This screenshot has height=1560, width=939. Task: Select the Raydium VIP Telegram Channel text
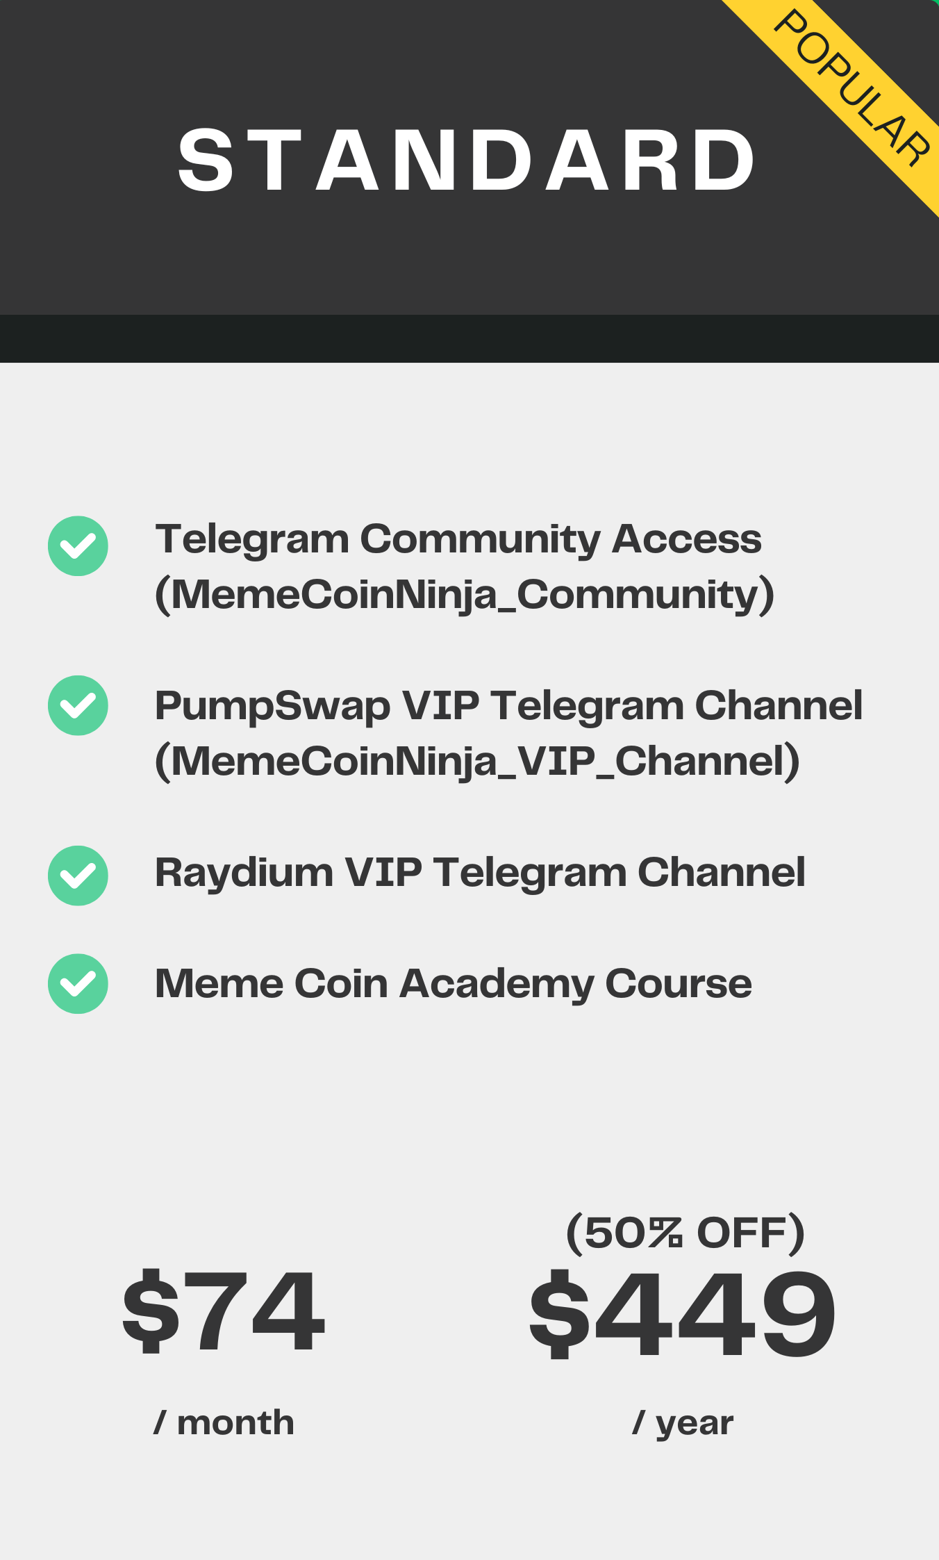pos(480,873)
